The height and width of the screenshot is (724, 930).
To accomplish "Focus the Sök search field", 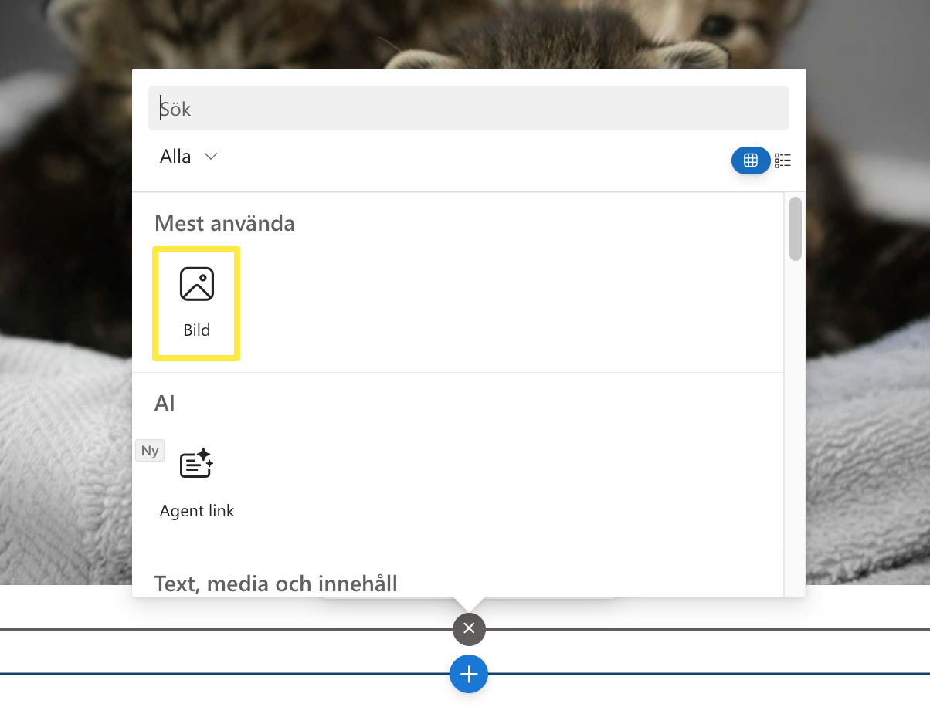I will click(x=468, y=109).
